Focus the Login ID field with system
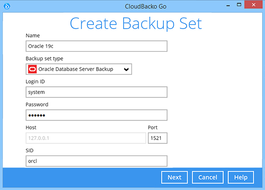 tap(97, 92)
